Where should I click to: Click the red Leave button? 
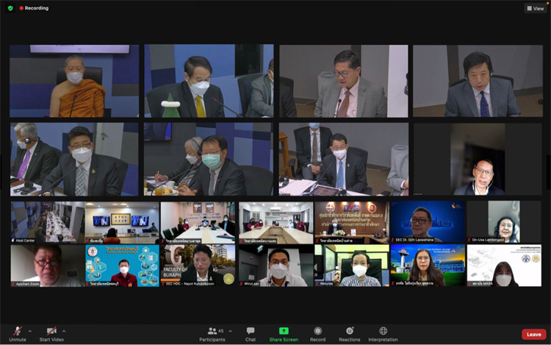point(533,334)
